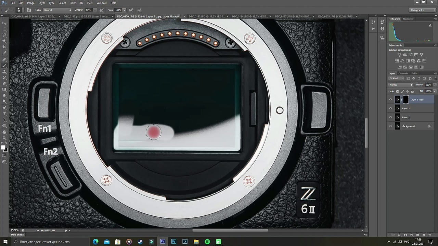Toggle pressure for opacity button
This screenshot has height=246, width=438.
point(102,10)
